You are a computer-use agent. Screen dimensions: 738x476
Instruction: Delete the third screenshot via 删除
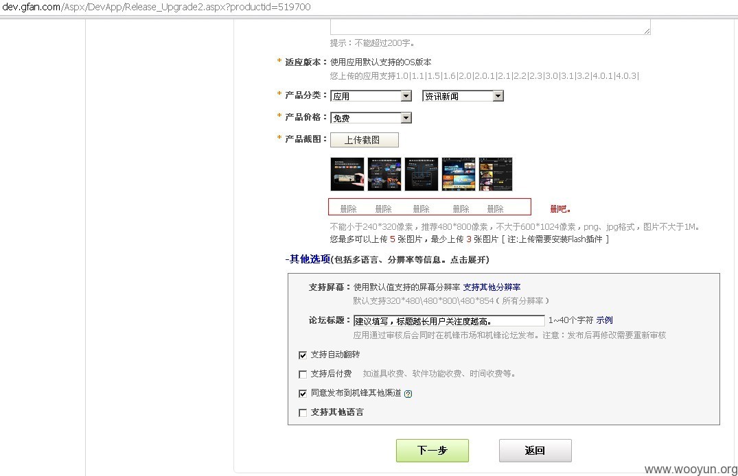pos(422,209)
